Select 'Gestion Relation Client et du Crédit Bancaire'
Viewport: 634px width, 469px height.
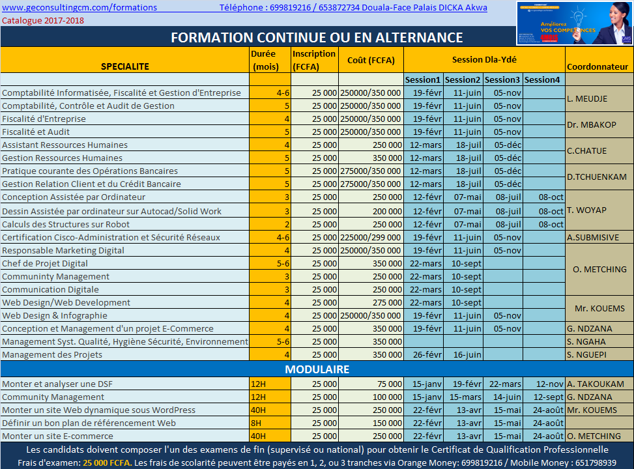125,184
